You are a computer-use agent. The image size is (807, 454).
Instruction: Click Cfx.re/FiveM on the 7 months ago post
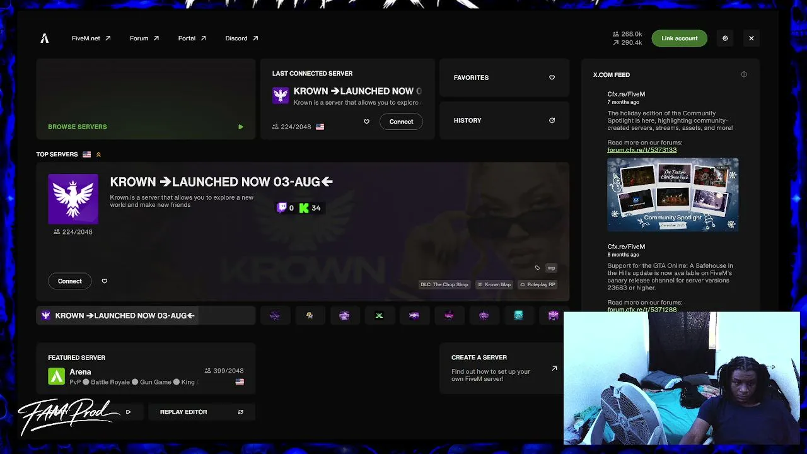[x=626, y=94]
